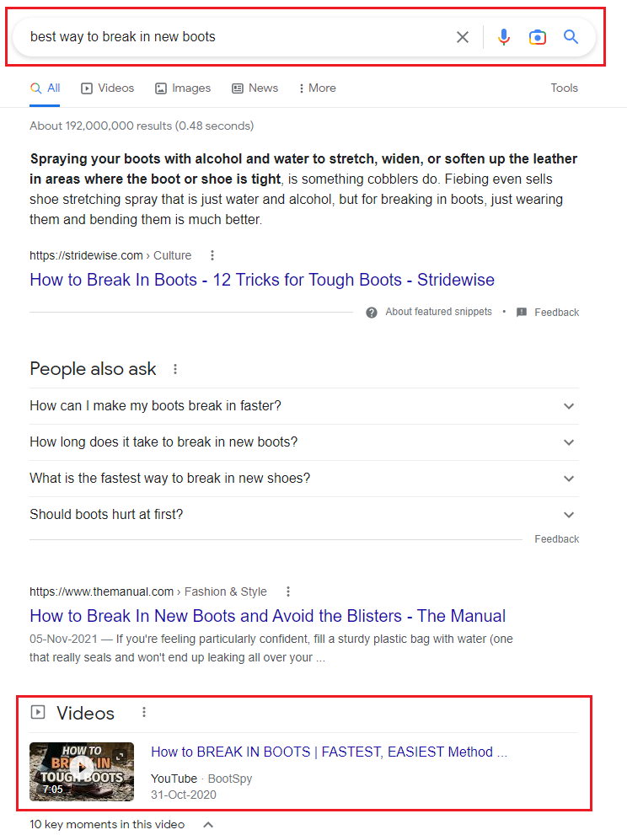Screen dimensions: 627x835
Task: Switch to the Images search tab
Action: point(183,88)
